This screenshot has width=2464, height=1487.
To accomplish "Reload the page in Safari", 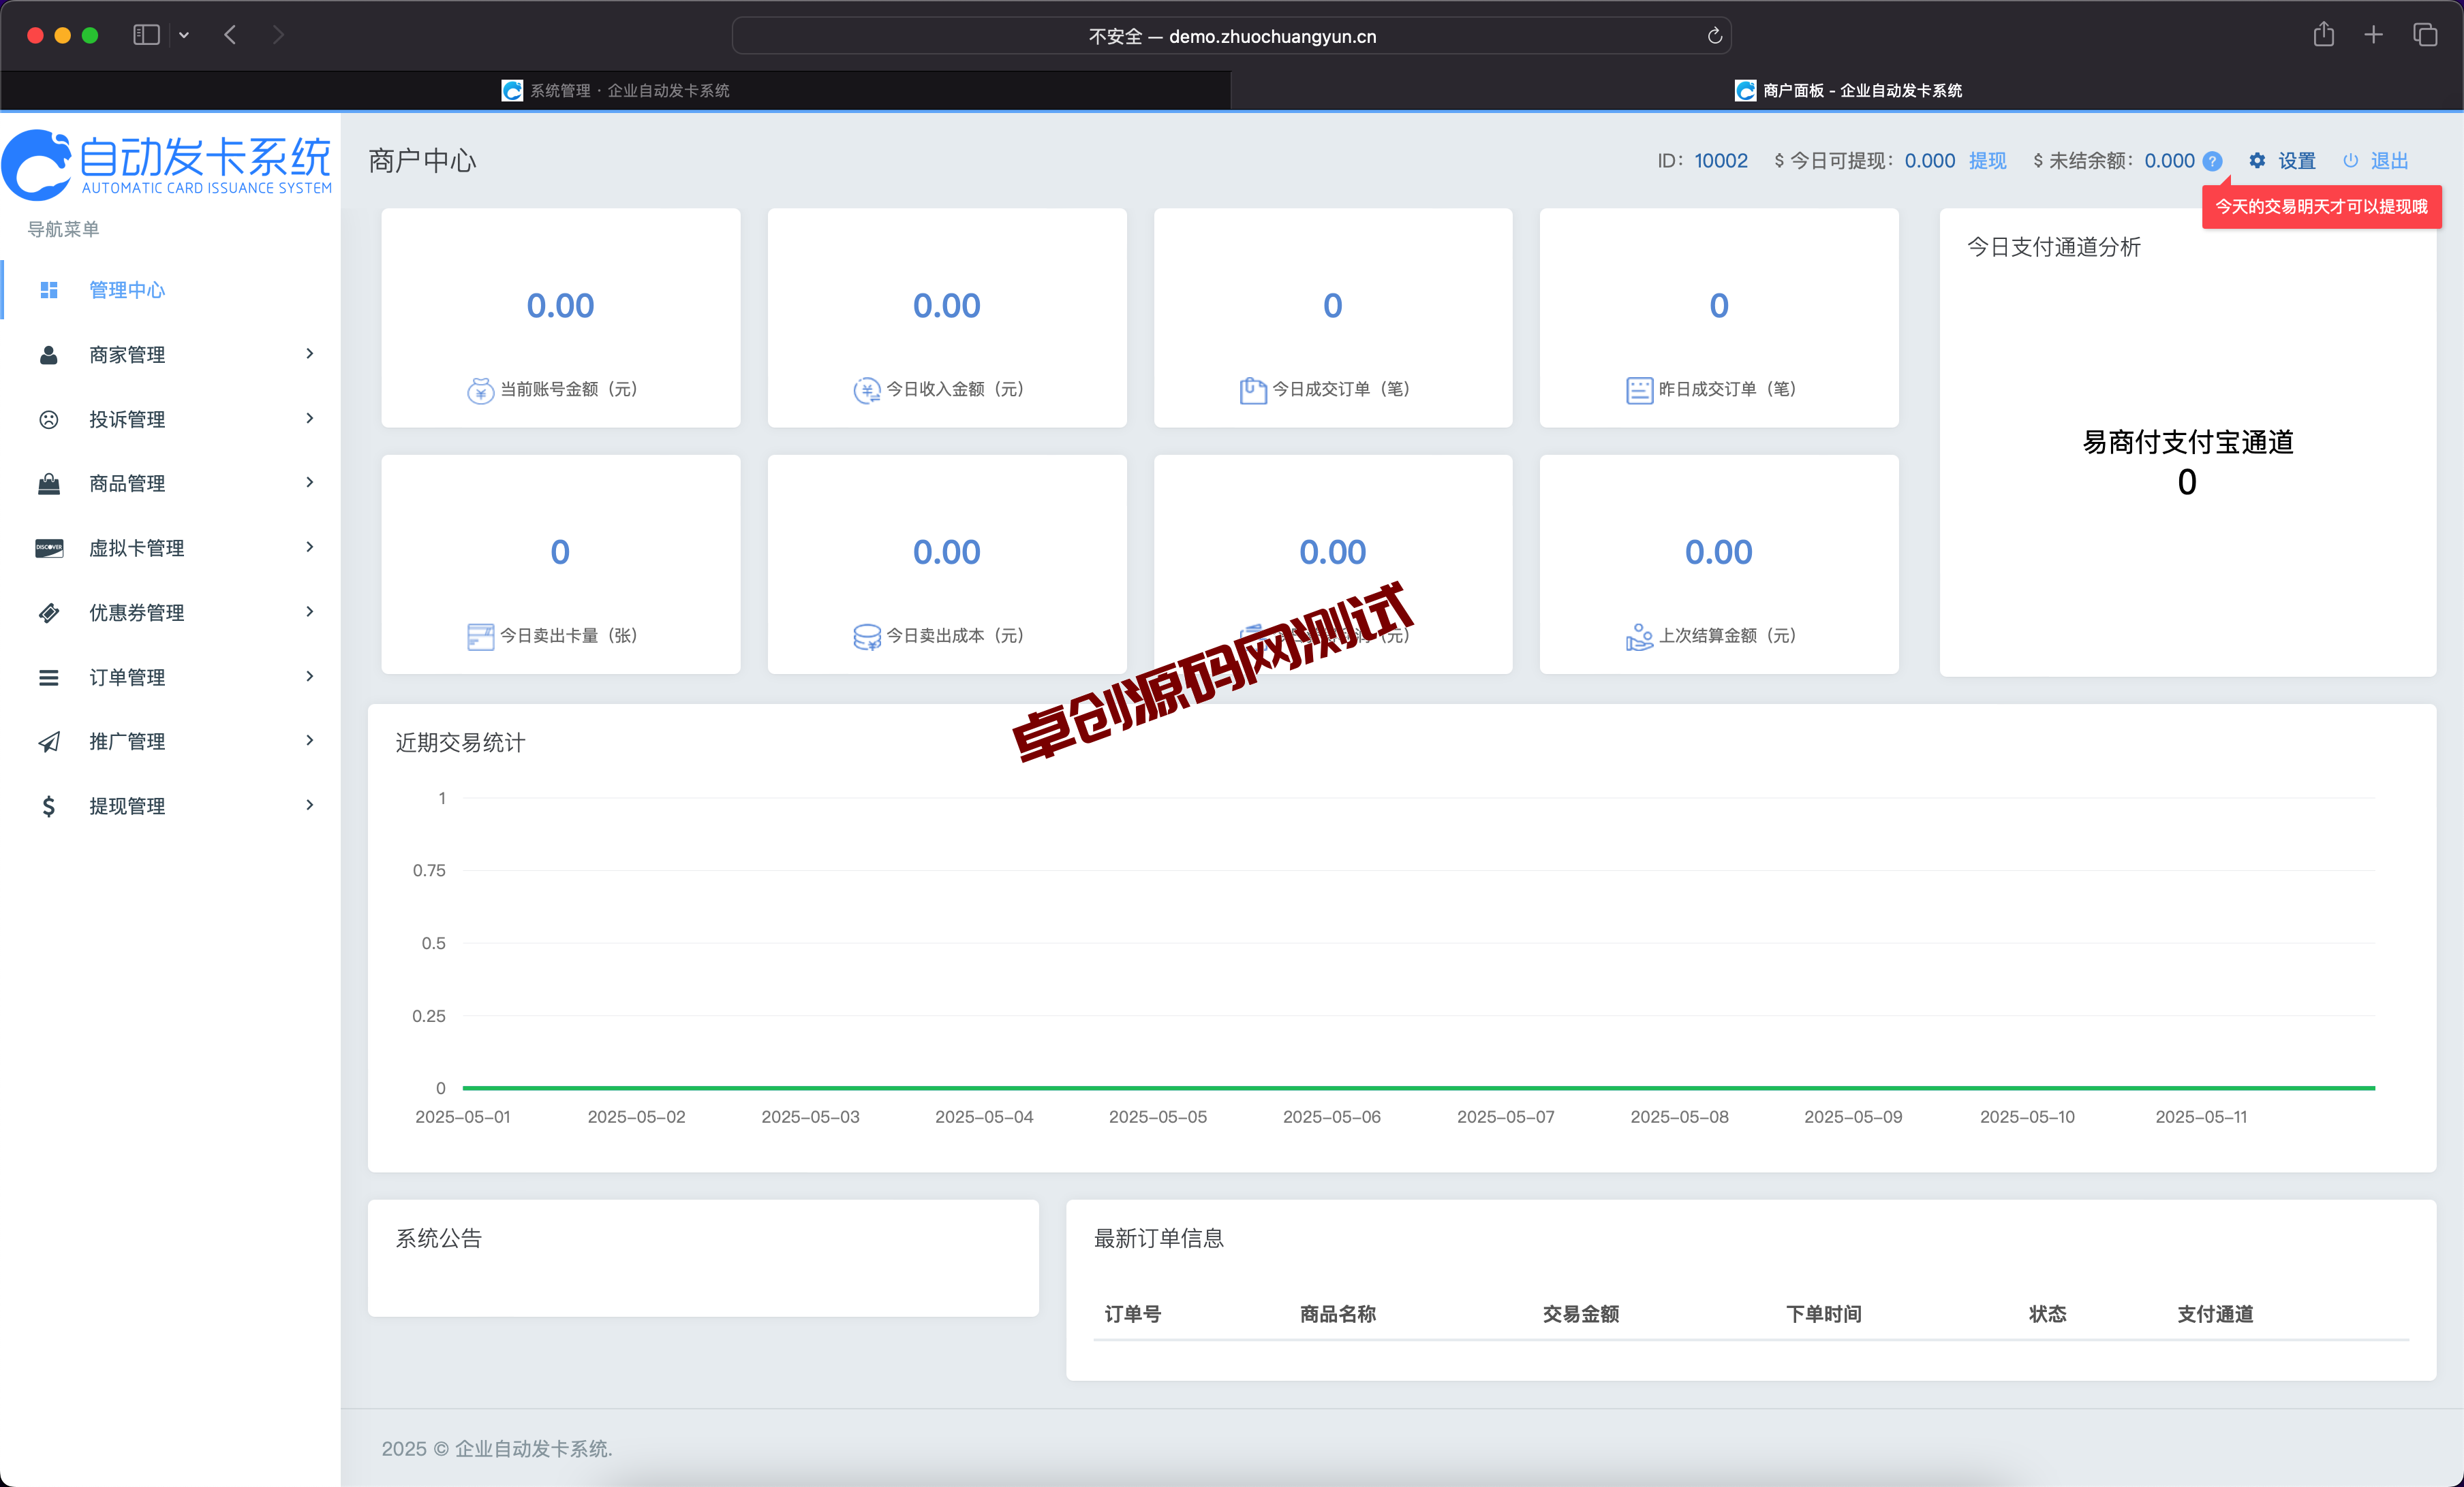I will [x=1714, y=36].
